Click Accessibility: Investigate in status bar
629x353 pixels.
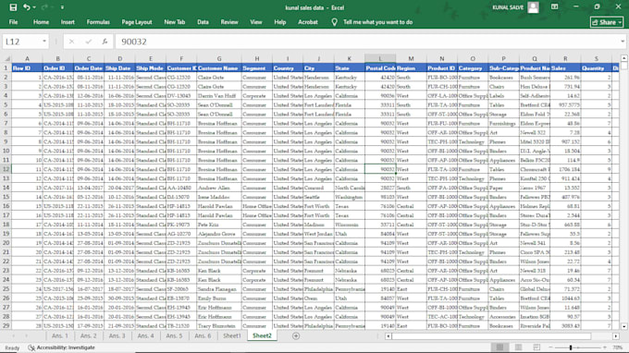(x=61, y=347)
